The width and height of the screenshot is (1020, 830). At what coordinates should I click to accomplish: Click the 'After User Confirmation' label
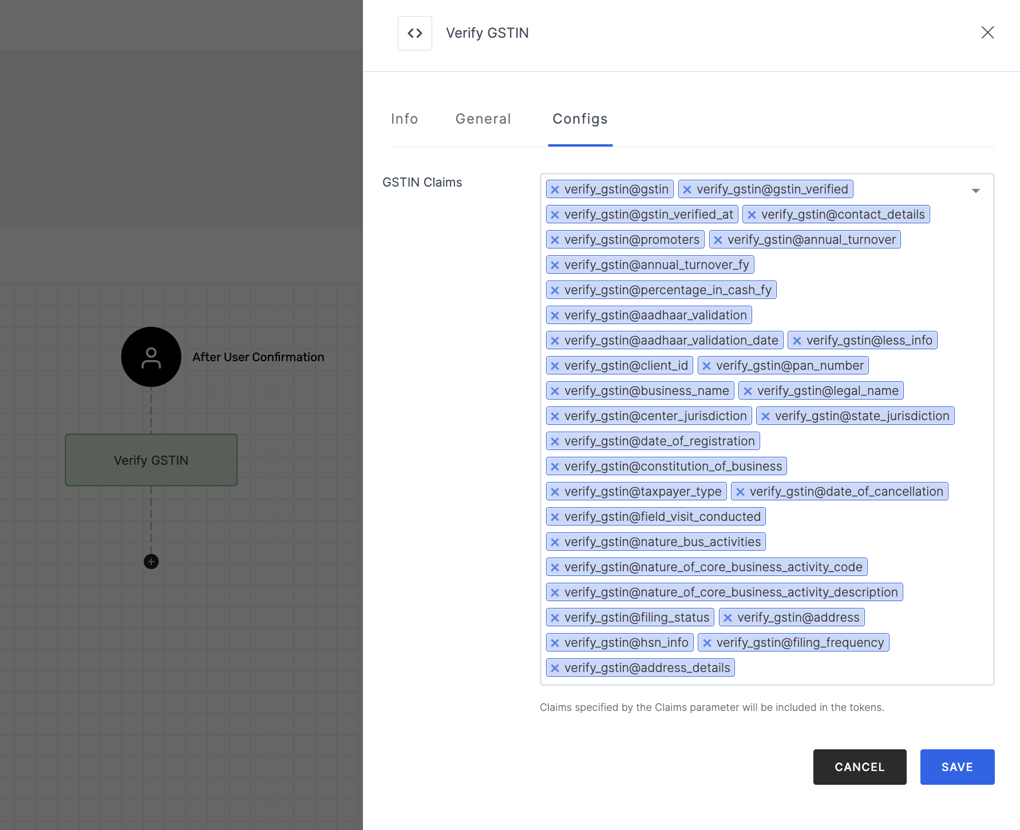coord(258,357)
